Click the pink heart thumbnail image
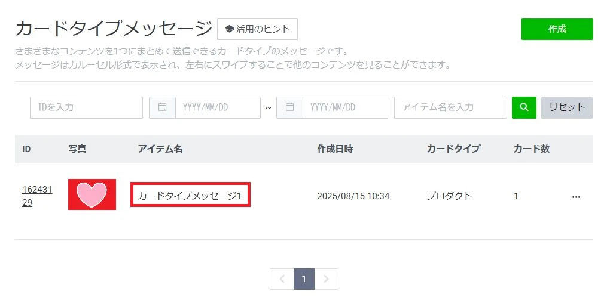 (92, 194)
